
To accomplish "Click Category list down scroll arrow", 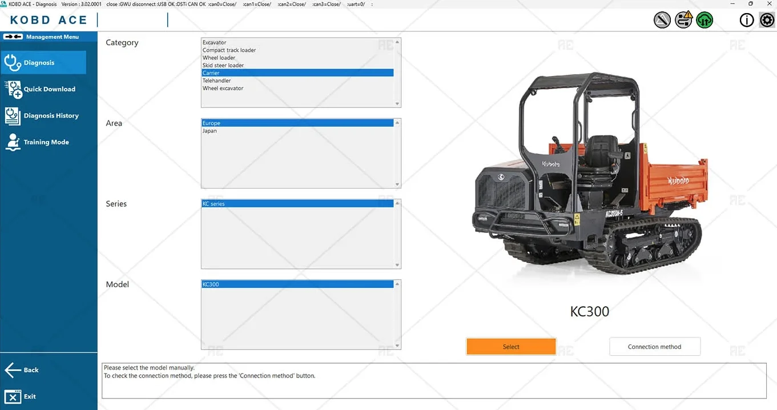I will (x=398, y=104).
